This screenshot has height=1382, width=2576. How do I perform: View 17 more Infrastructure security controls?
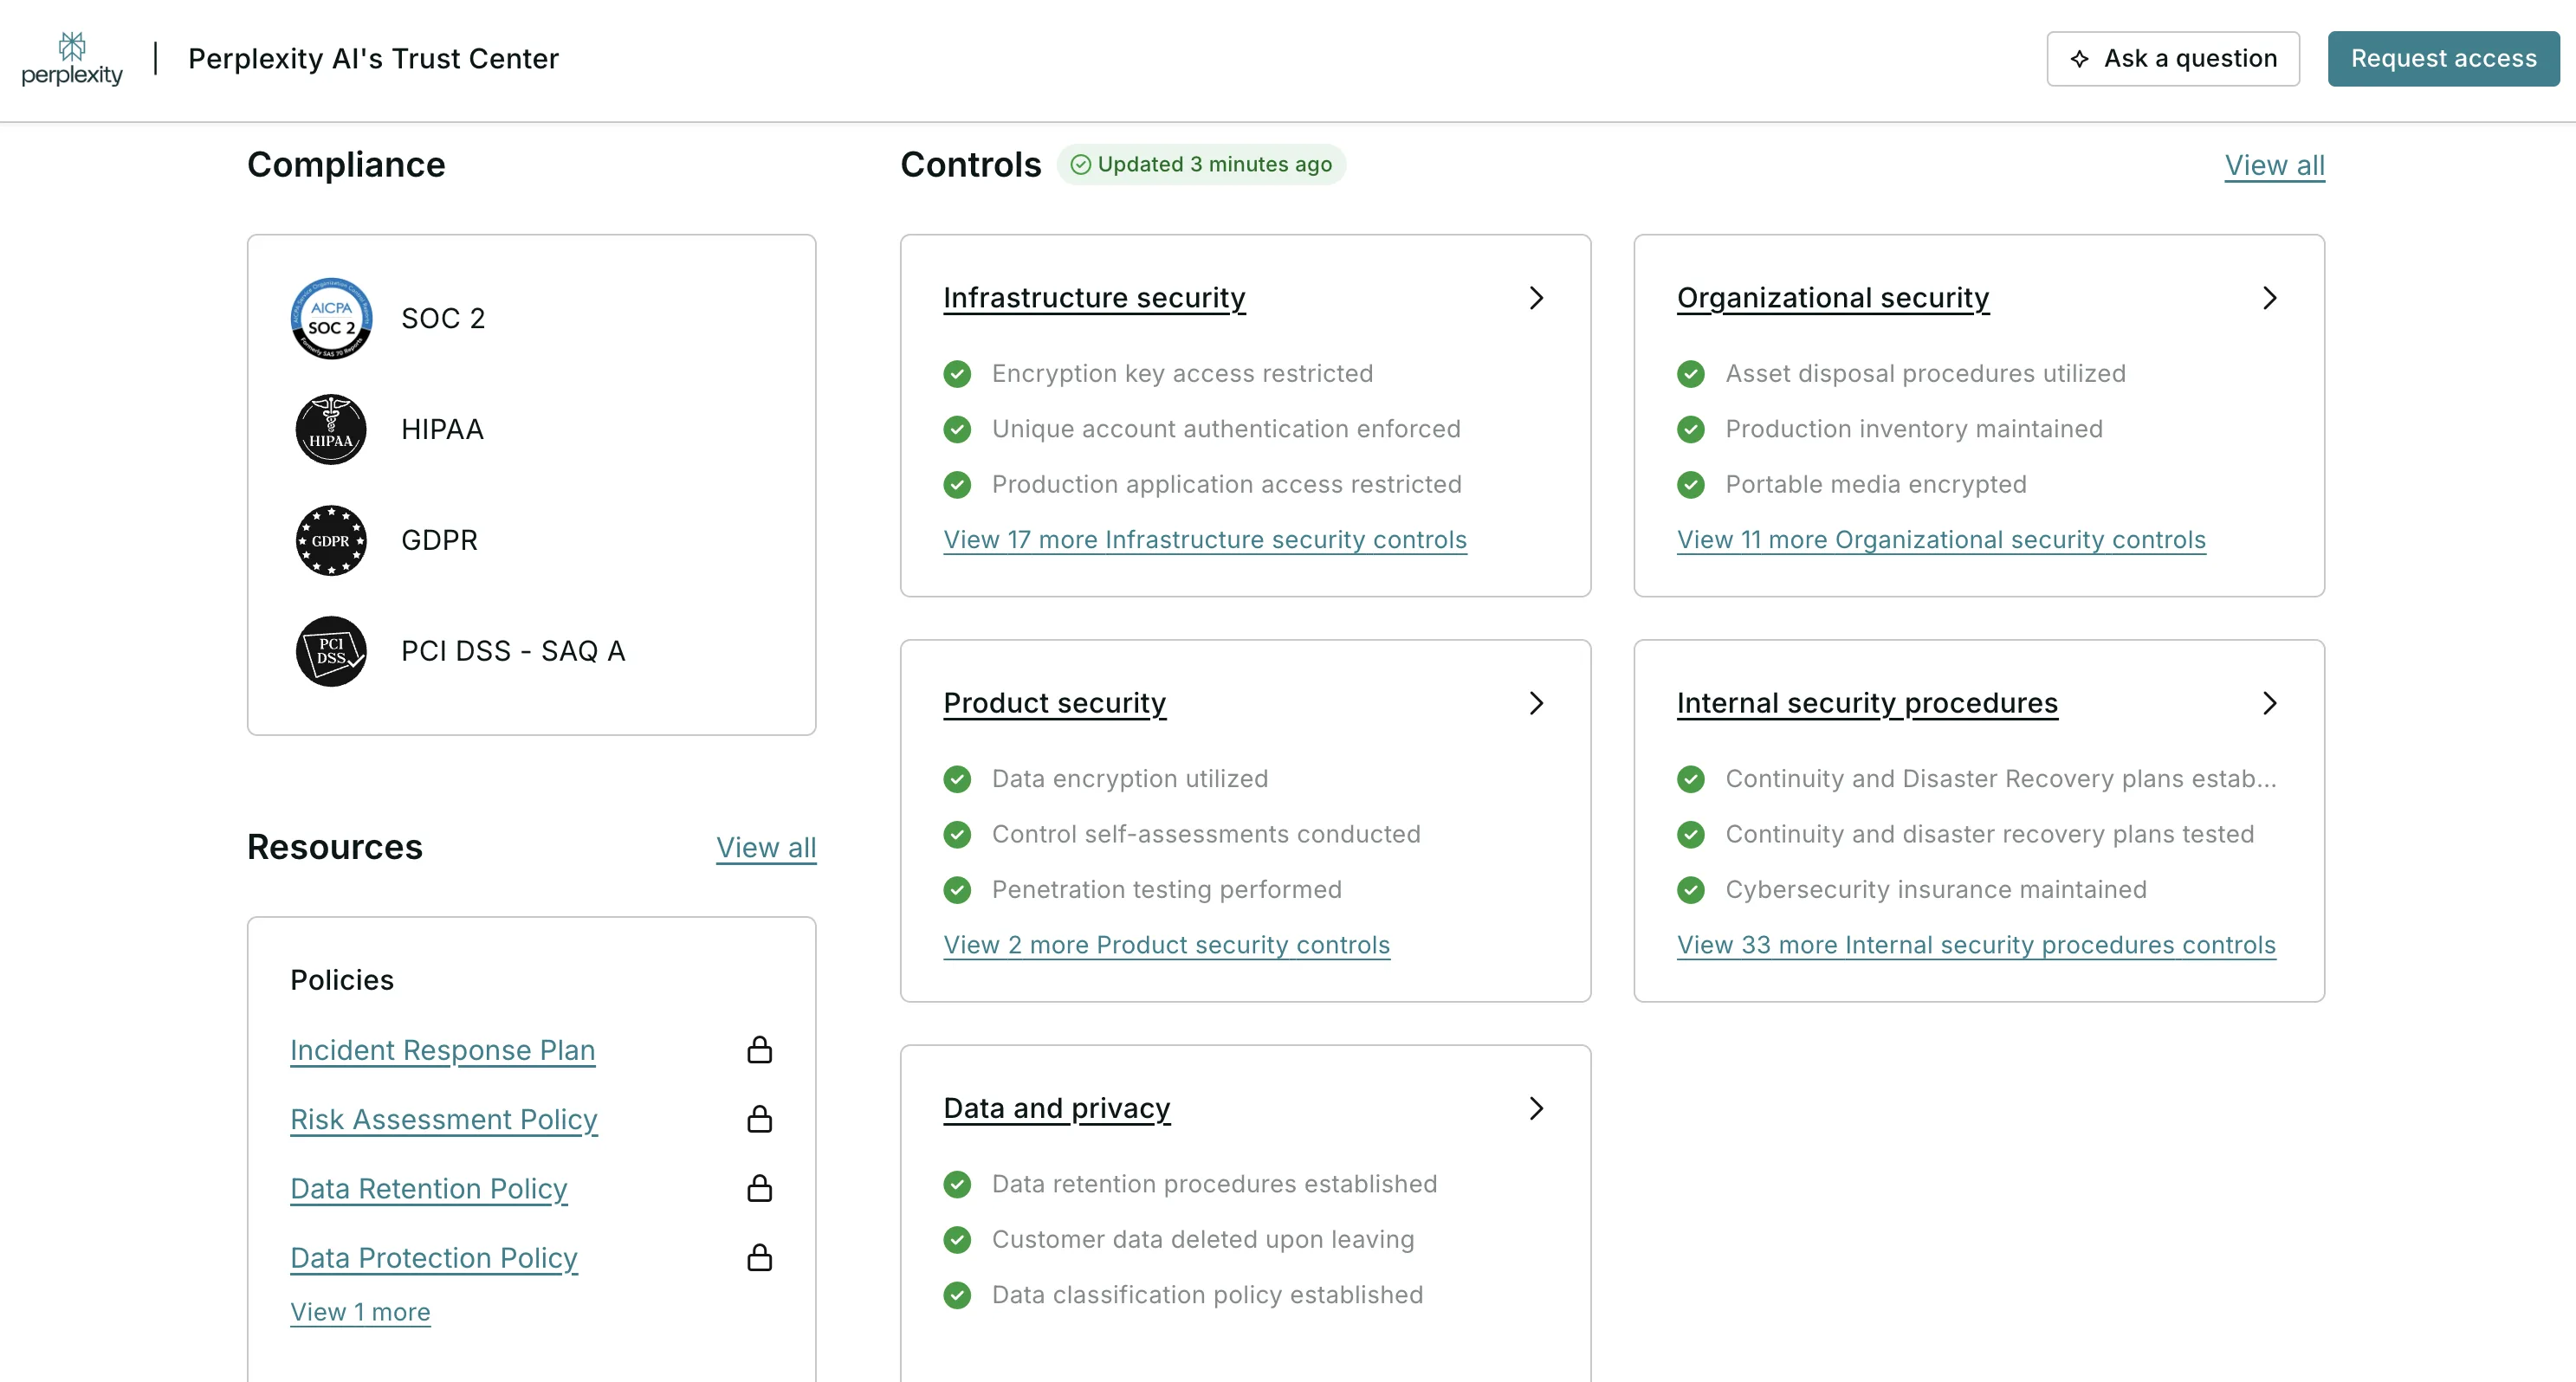[x=1205, y=540]
